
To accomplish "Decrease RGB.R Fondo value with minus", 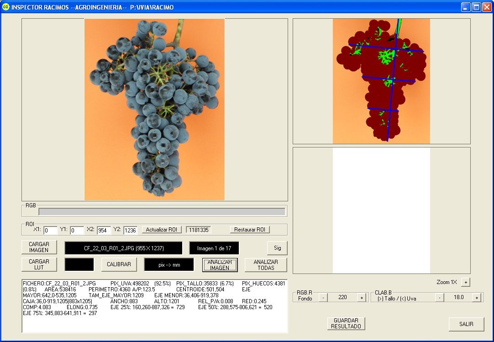I will (x=322, y=297).
